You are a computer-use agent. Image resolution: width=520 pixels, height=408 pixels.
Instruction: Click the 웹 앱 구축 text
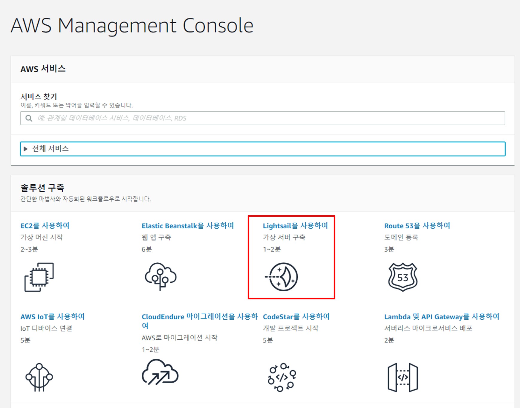click(156, 237)
